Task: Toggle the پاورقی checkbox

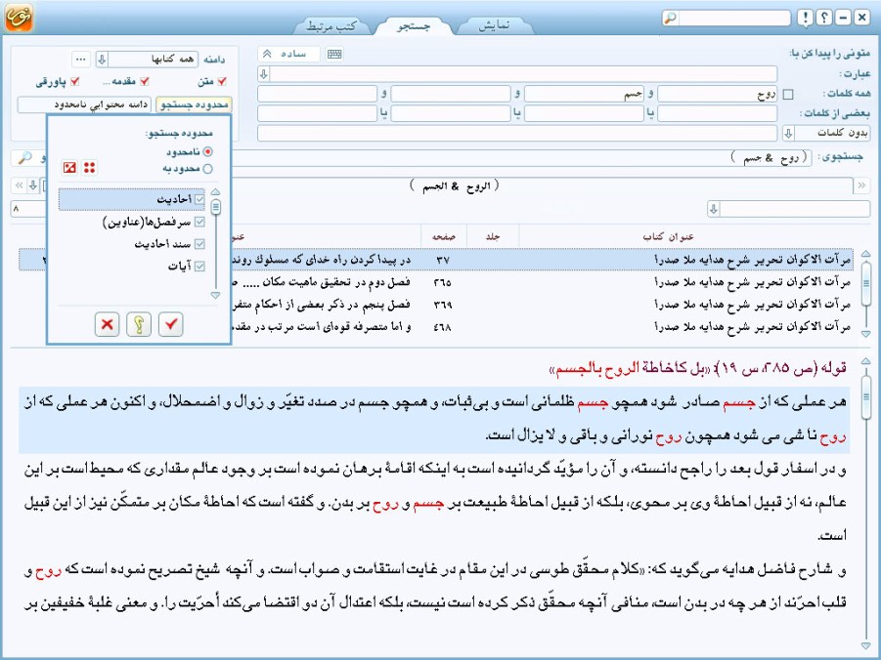Action: tap(74, 82)
